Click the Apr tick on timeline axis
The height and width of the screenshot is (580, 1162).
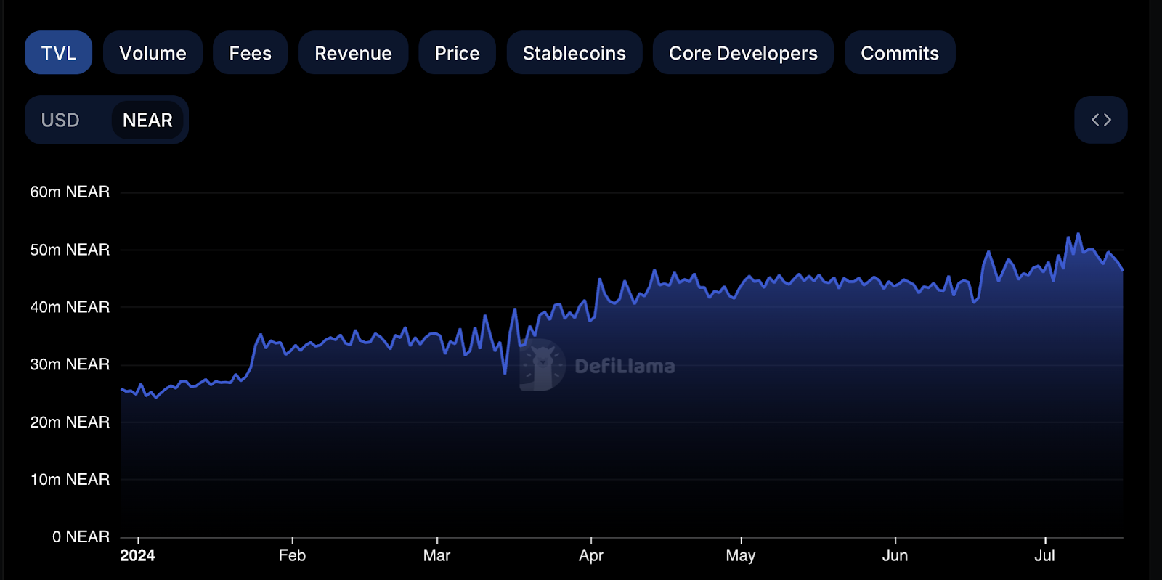tap(591, 555)
